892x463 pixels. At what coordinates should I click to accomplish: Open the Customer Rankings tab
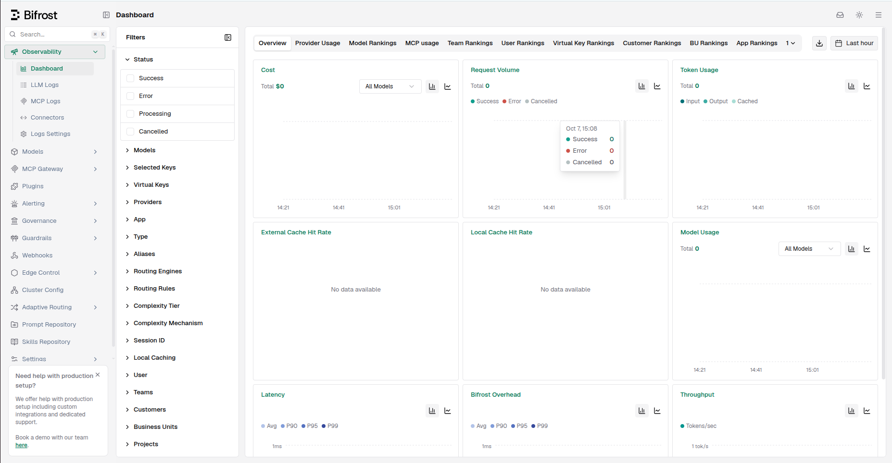(x=652, y=43)
